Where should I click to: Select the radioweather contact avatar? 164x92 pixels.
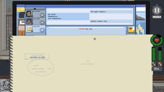point(29,29)
